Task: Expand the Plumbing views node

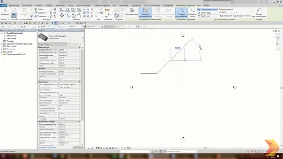Action: coord(4,38)
